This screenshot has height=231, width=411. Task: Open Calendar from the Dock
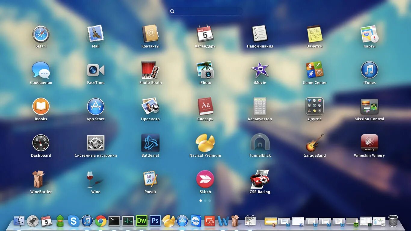(x=46, y=221)
